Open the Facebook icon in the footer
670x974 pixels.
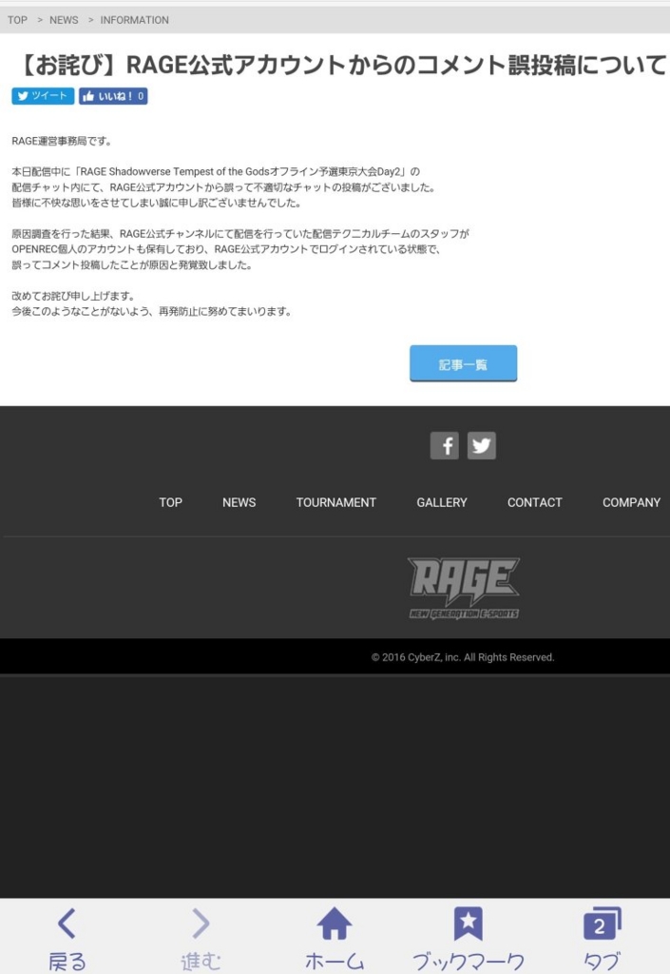pos(444,445)
